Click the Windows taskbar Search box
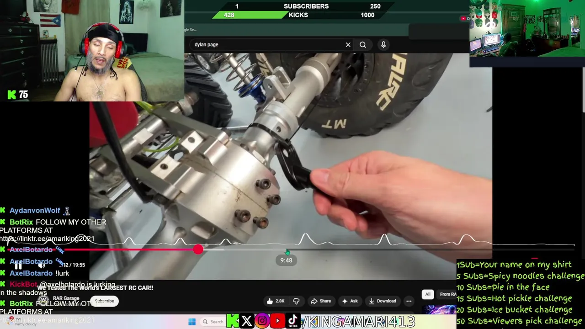This screenshot has width=585, height=329. click(x=213, y=322)
